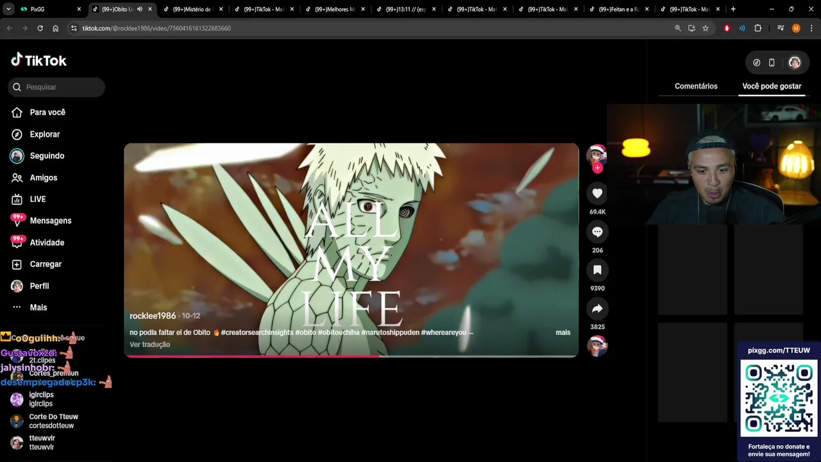821x462 pixels.
Task: Click the pixgg QR code
Action: point(779,398)
